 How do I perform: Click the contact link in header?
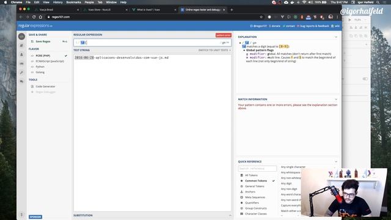click(x=289, y=26)
